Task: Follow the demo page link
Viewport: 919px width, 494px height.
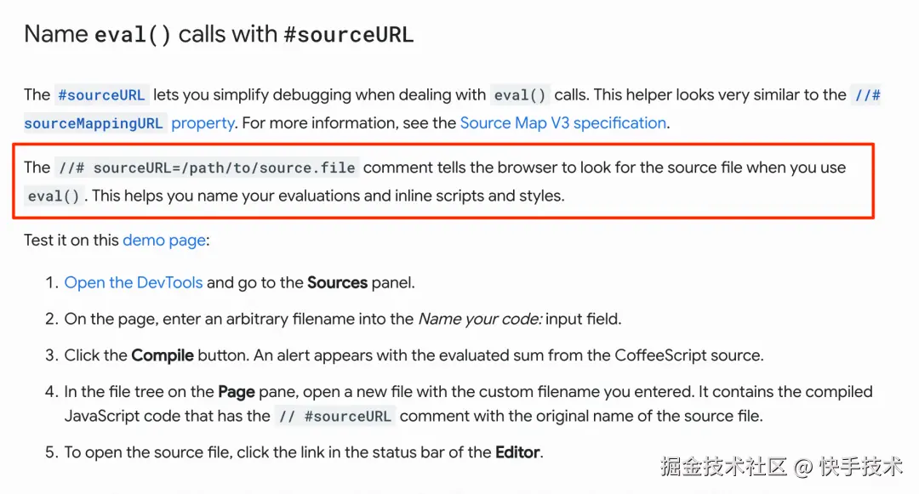Action: 164,240
